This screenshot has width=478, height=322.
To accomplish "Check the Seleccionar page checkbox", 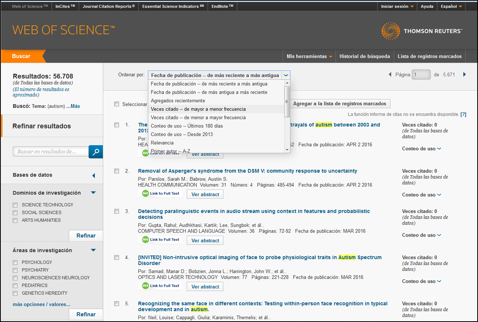I will point(117,104).
